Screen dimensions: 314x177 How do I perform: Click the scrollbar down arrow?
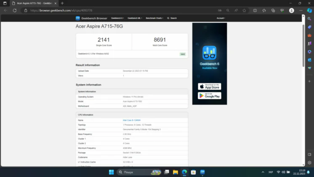[x=303, y=165]
